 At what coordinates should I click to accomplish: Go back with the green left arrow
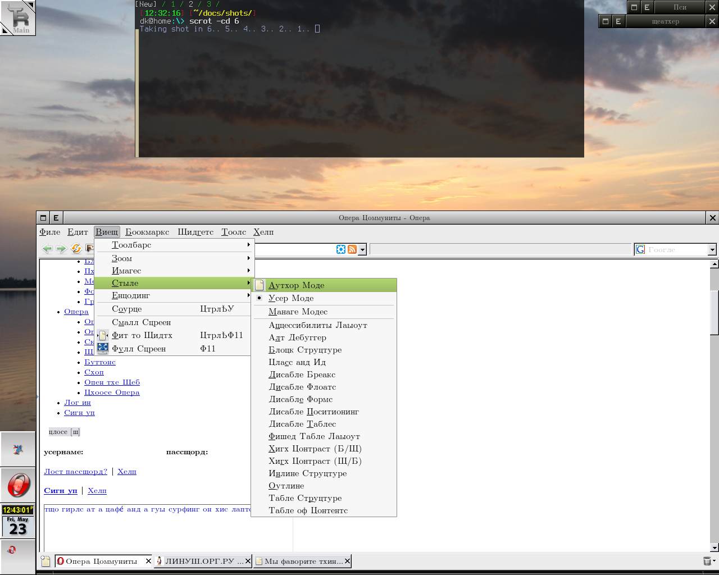pyautogui.click(x=48, y=249)
